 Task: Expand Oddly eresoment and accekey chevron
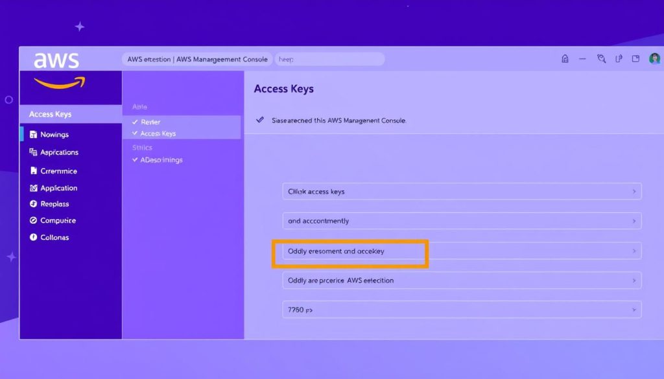click(x=634, y=251)
